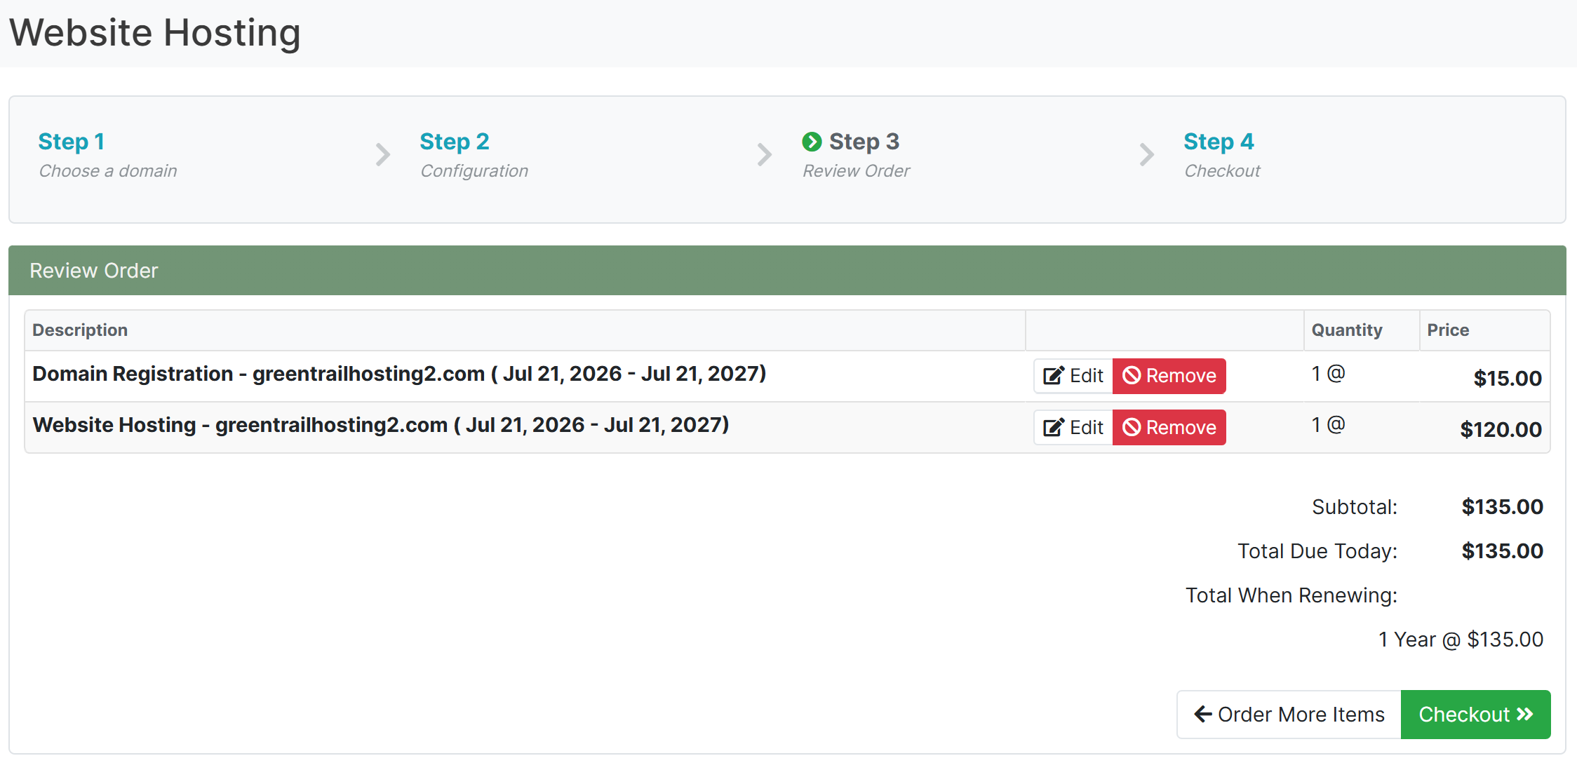1577x784 pixels.
Task: Click the chevron between Step 3 and Step 4
Action: (1147, 154)
